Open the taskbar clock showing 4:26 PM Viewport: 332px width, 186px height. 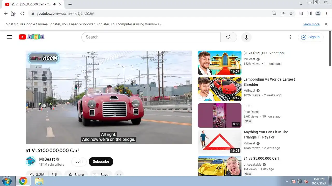pos(319,181)
